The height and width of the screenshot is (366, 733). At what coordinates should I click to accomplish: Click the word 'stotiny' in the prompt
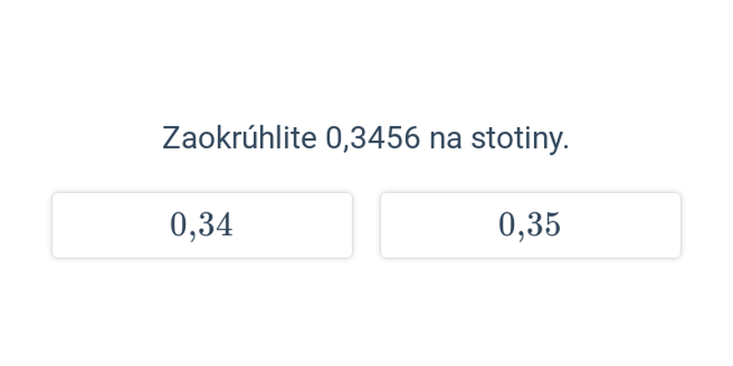[517, 139]
